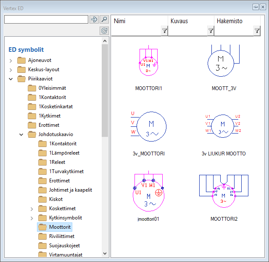Click the pin panel icon in title bar
This screenshot has width=269, height=262.
[x=256, y=7]
